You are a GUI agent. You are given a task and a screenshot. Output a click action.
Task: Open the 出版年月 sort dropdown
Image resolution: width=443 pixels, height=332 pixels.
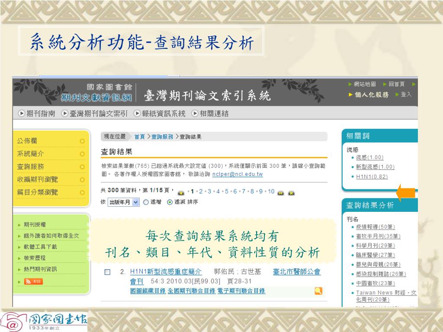tap(123, 202)
